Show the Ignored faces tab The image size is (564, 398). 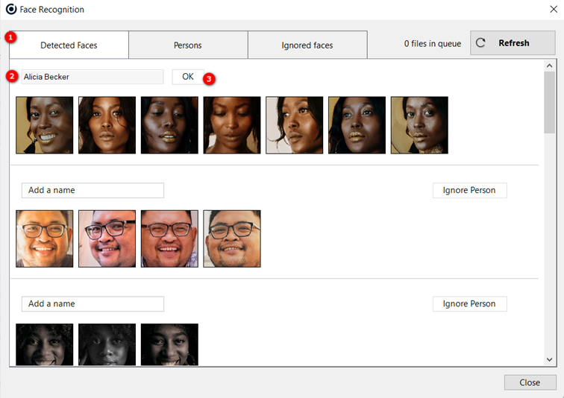tap(307, 45)
